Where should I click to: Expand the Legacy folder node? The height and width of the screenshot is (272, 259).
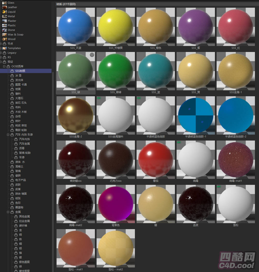(x=1, y=53)
